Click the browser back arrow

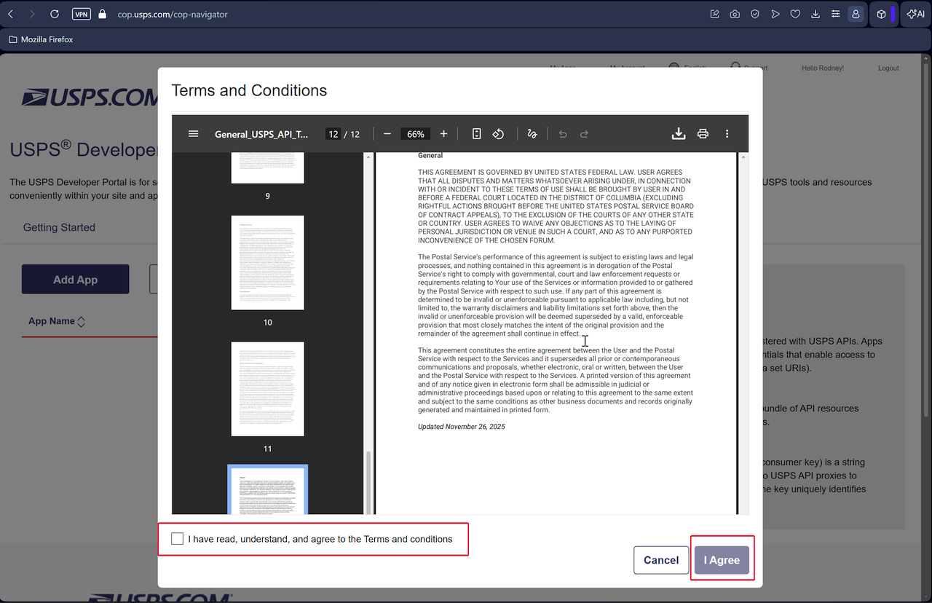click(10, 14)
